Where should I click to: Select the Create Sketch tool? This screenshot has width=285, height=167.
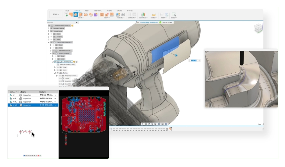coord(66,15)
